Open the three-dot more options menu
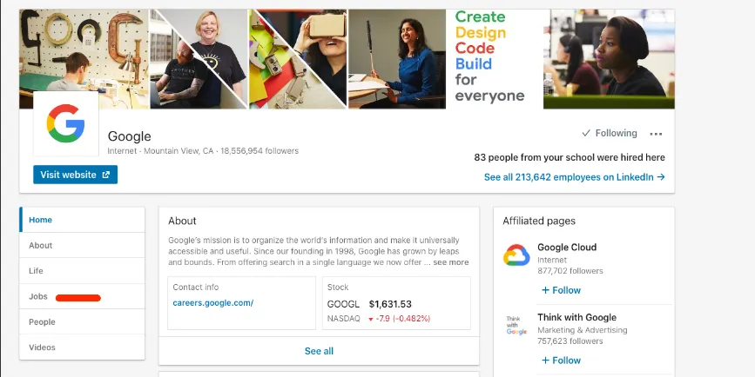Screen dimensions: 755x377 click(656, 134)
